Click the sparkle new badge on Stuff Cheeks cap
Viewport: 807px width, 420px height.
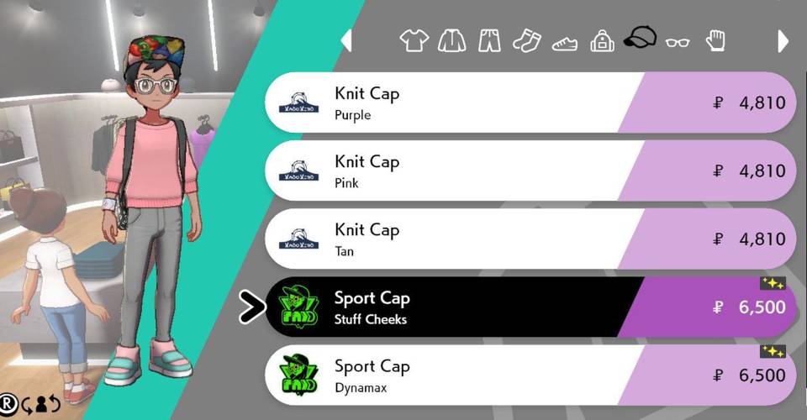coord(773,283)
